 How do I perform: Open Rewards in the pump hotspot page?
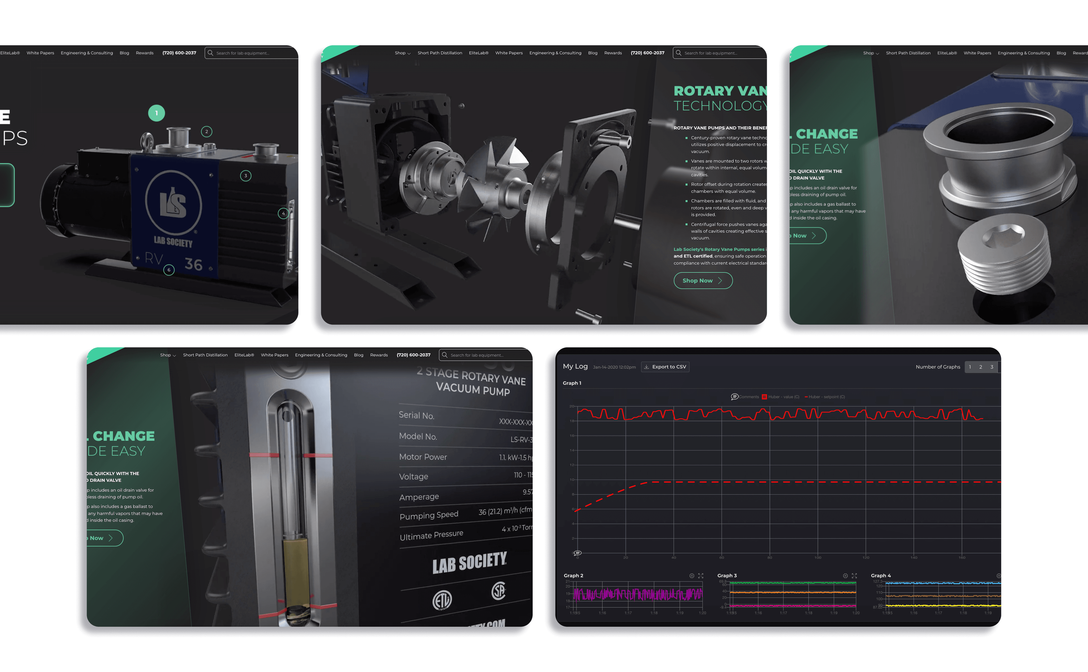(x=144, y=53)
